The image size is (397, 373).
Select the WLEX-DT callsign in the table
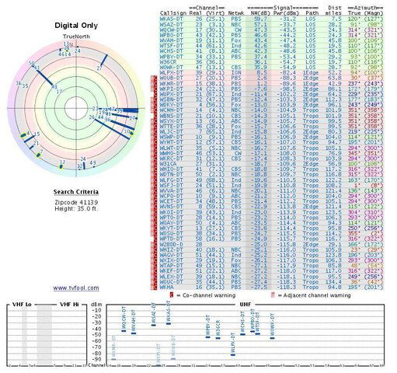click(171, 277)
